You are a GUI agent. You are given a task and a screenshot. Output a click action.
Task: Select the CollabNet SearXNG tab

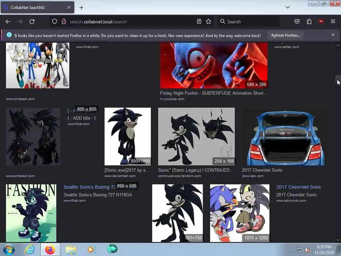(37, 7)
